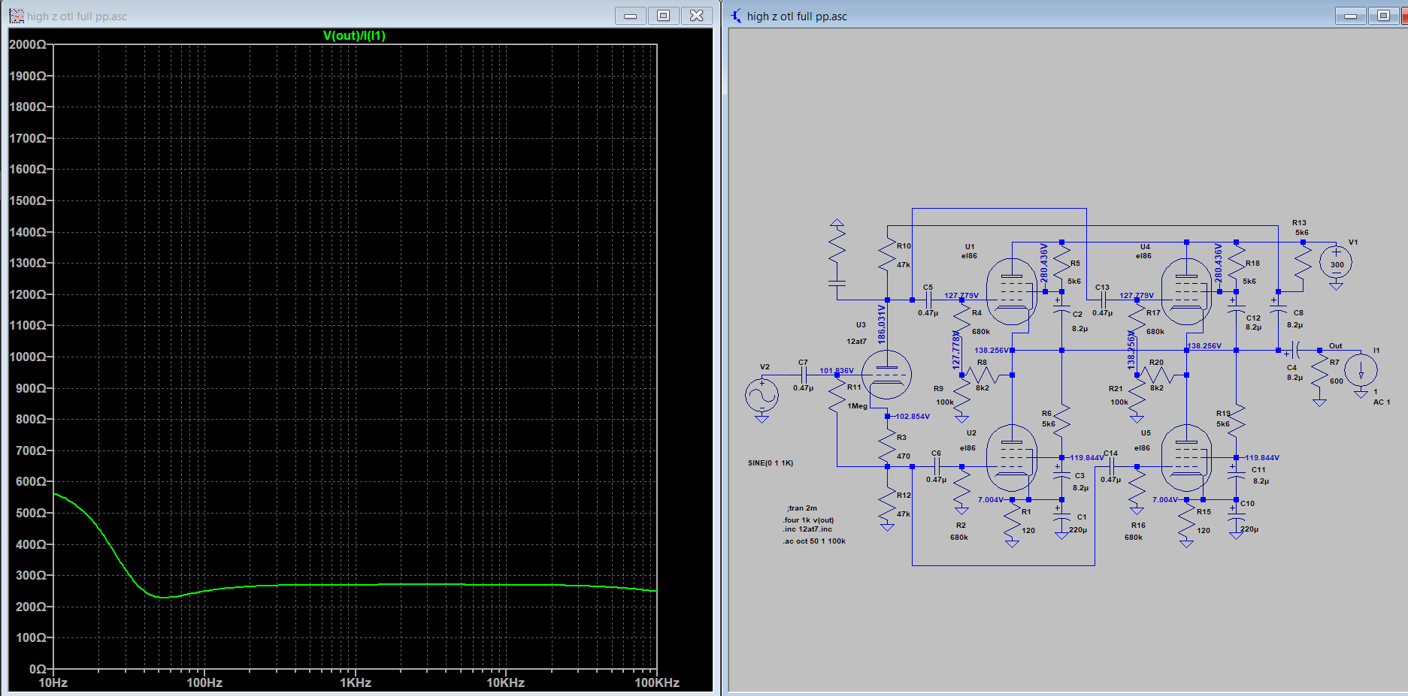The width and height of the screenshot is (1408, 696).
Task: Select the V1 300V supply symbol
Action: (x=1336, y=263)
